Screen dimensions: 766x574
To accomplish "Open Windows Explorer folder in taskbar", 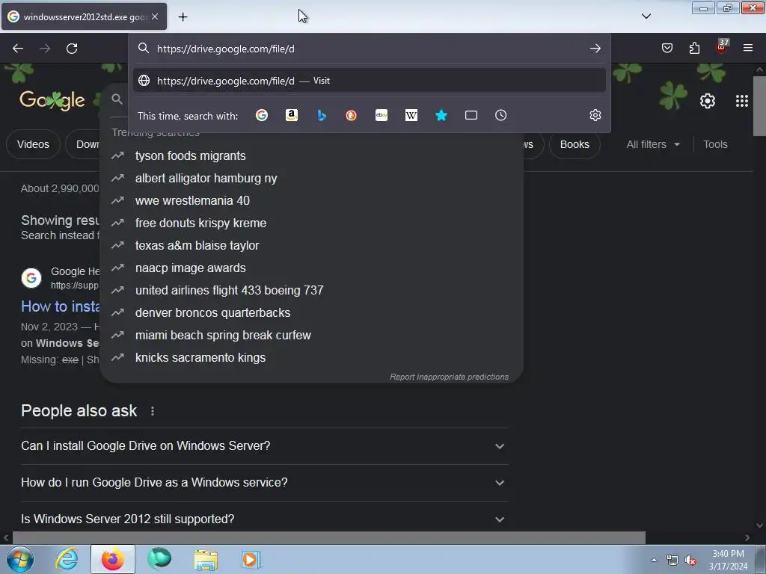I will pos(206,559).
